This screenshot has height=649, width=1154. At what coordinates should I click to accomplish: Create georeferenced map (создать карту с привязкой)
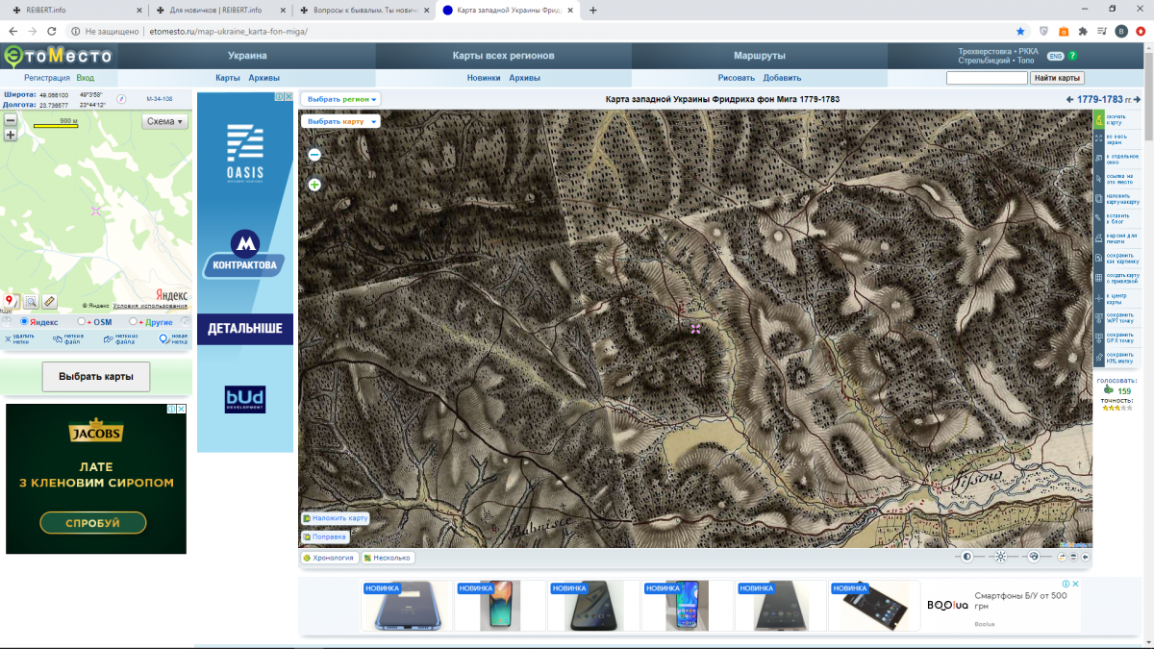coord(1099,279)
